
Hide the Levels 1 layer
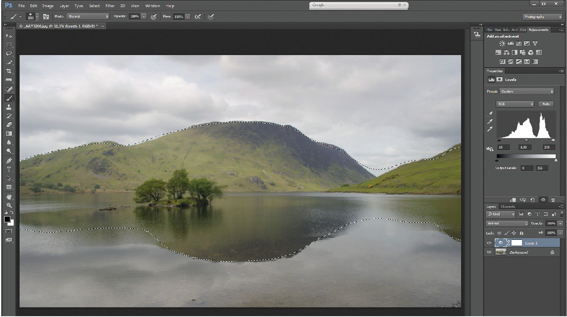tap(489, 243)
